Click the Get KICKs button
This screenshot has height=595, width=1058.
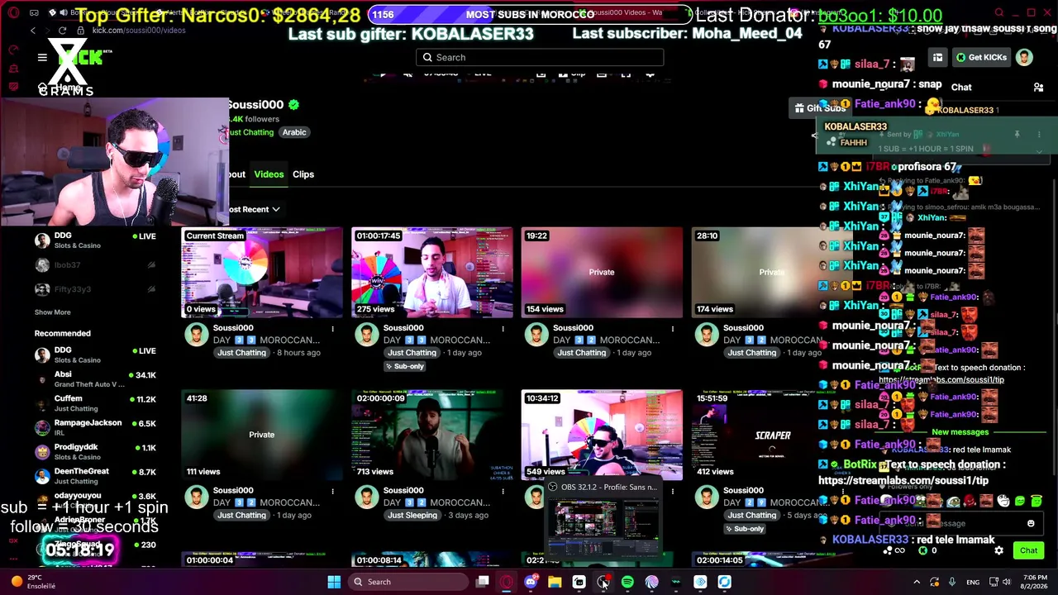point(981,57)
